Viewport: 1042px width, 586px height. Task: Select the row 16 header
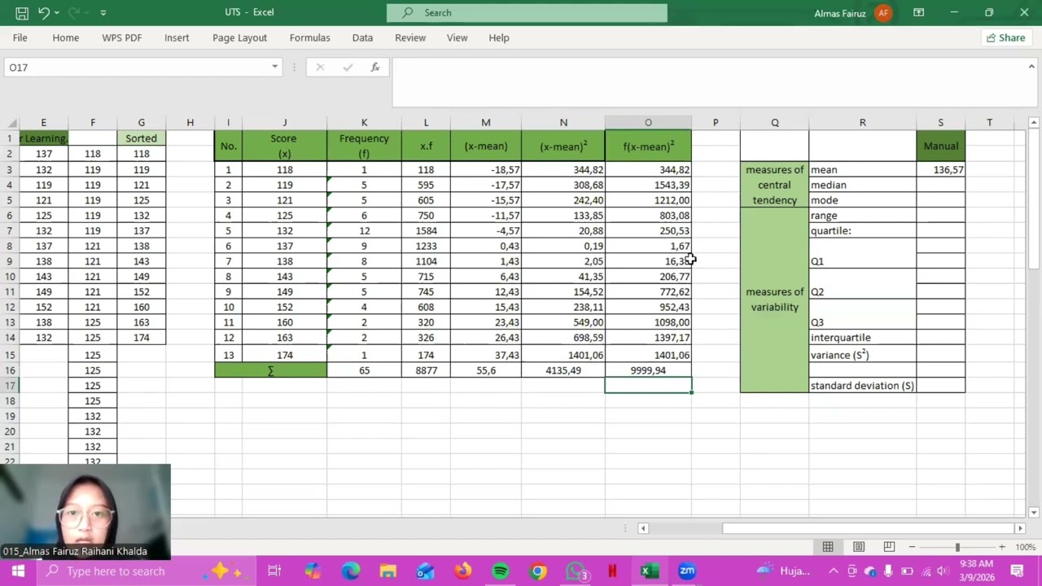point(10,370)
